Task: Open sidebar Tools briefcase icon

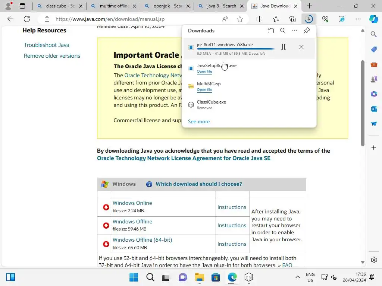Action: 374,64
